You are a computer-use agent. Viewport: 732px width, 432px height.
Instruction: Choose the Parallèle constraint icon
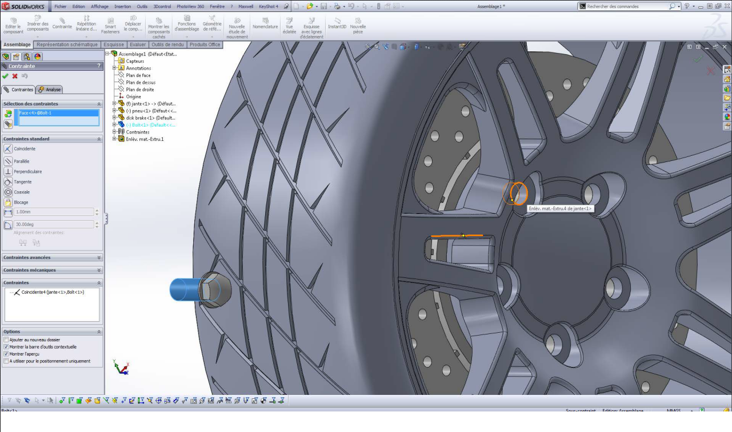(x=8, y=162)
